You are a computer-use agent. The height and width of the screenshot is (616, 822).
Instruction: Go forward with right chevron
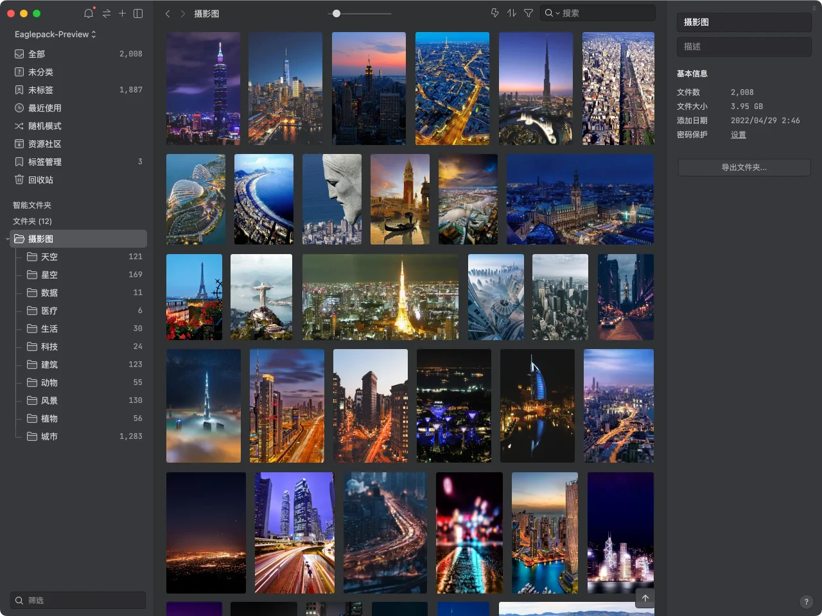click(x=183, y=13)
